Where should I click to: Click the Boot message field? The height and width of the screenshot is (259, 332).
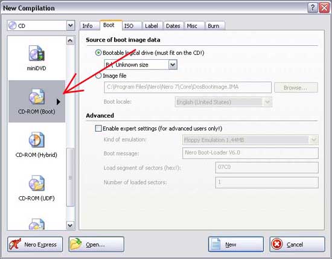[251, 153]
